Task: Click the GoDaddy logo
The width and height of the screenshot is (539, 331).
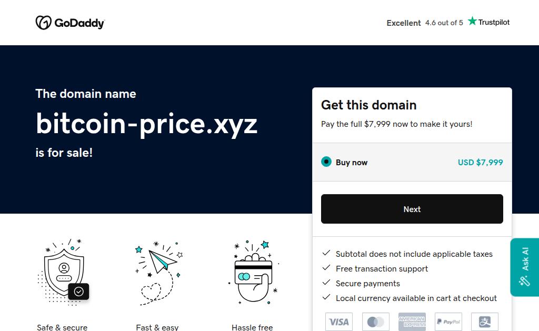Action: (x=70, y=23)
